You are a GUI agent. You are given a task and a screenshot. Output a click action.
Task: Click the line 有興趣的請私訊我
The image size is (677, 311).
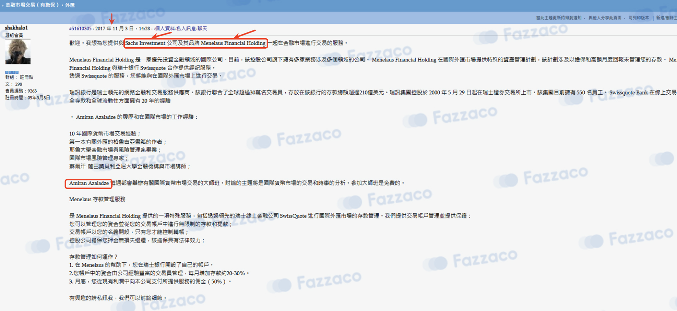[x=118, y=298]
